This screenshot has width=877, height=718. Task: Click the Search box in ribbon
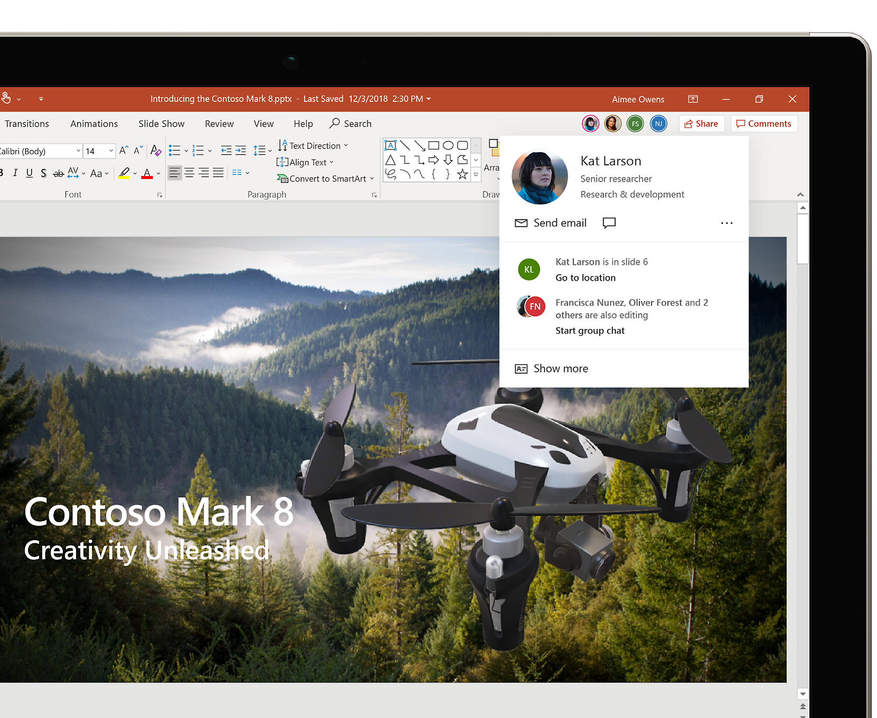point(351,124)
